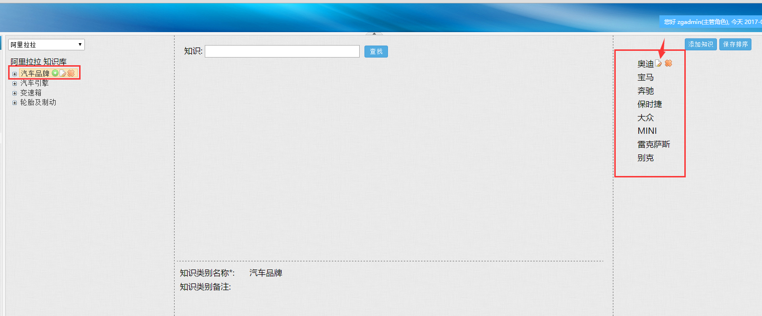Expand the 汽车引擎 tree node

pos(14,83)
